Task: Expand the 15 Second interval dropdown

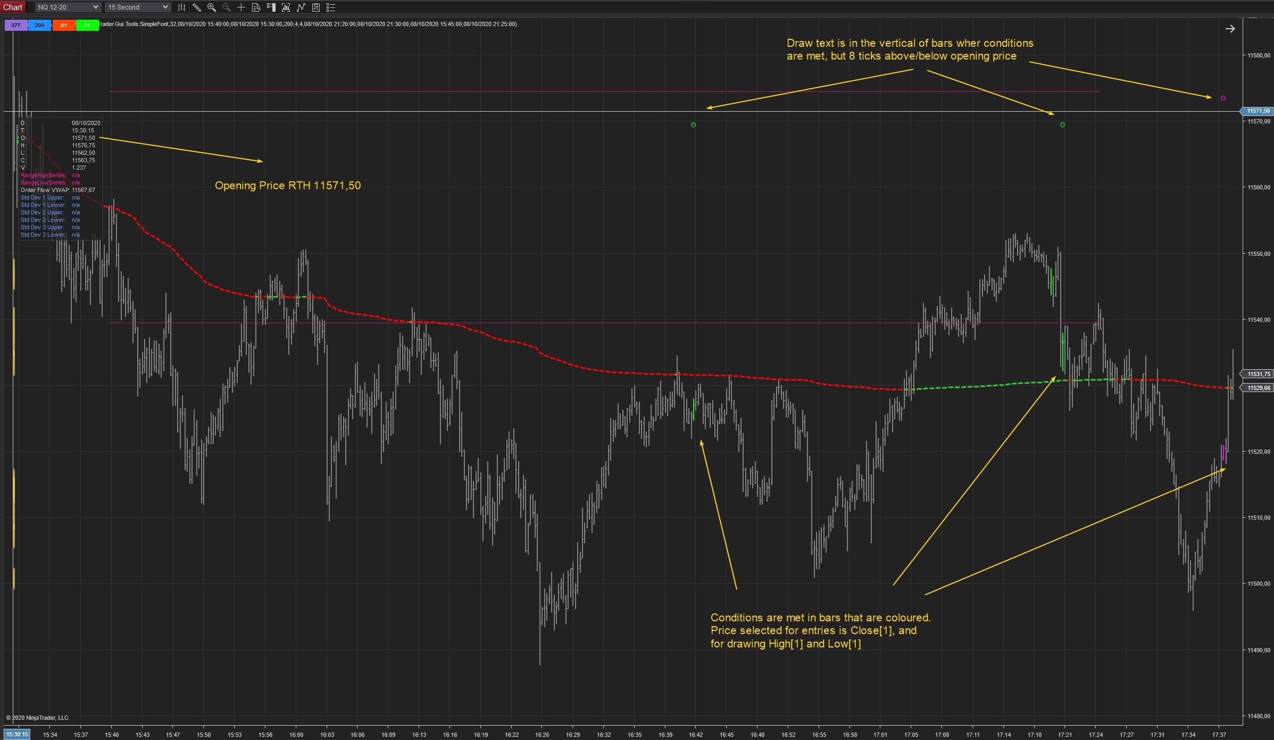Action: pos(137,7)
